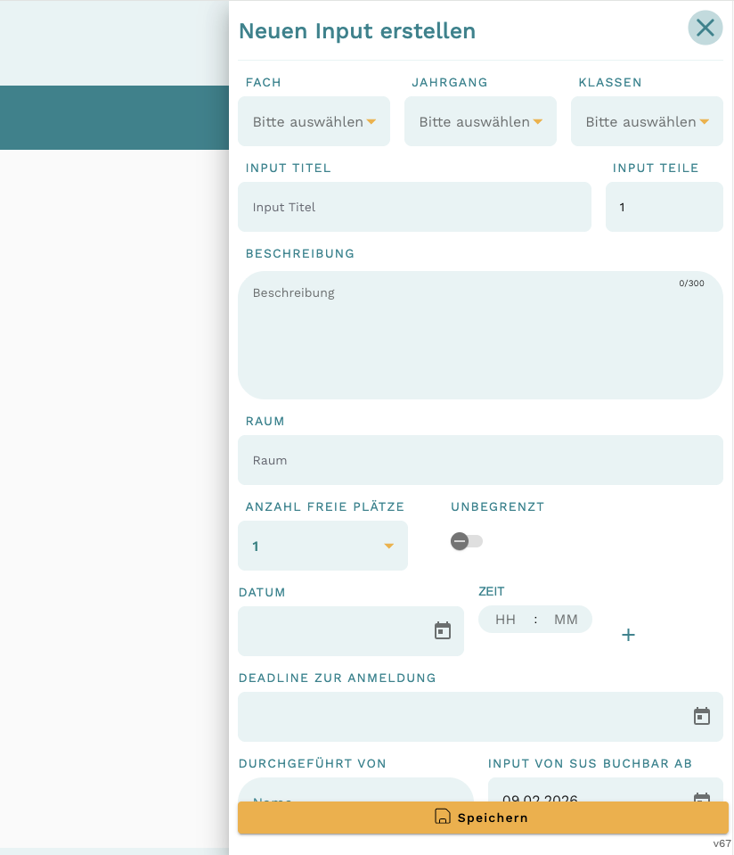Click into the Beschreibung text area
This screenshot has height=855, width=734.
480,334
